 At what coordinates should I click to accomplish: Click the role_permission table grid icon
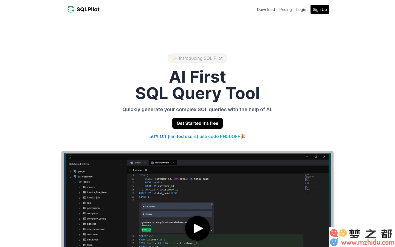[85, 229]
